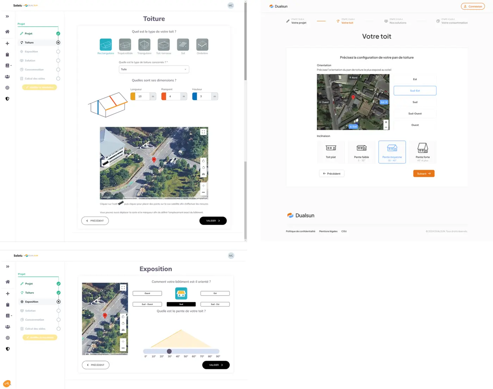Zoom out on the Toiture satellite map
Image resolution: width=493 pixels, height=389 pixels.
[203, 192]
